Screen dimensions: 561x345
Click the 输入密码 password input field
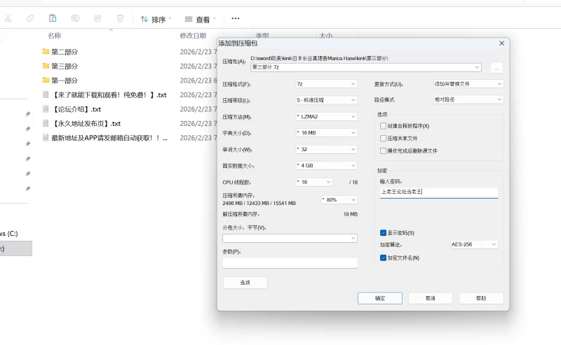[438, 191]
